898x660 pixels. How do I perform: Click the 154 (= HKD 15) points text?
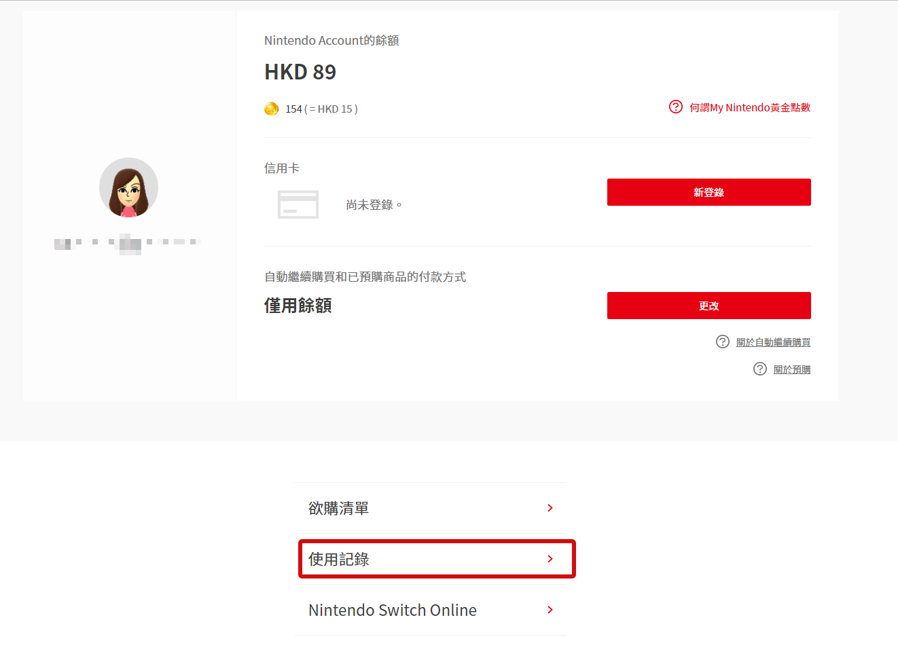coord(321,109)
